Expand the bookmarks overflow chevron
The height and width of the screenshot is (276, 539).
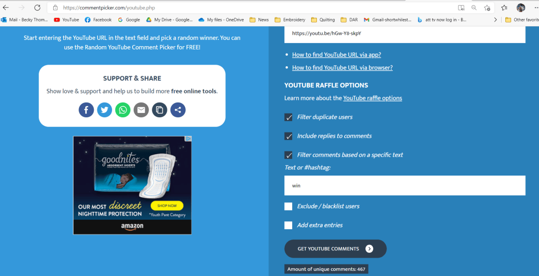[x=495, y=19]
